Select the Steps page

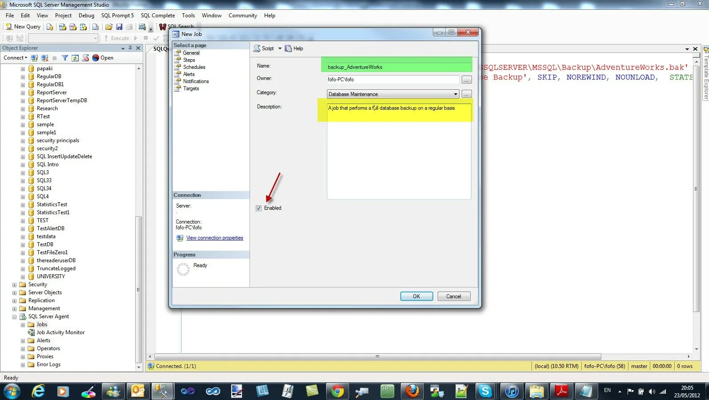[x=189, y=60]
